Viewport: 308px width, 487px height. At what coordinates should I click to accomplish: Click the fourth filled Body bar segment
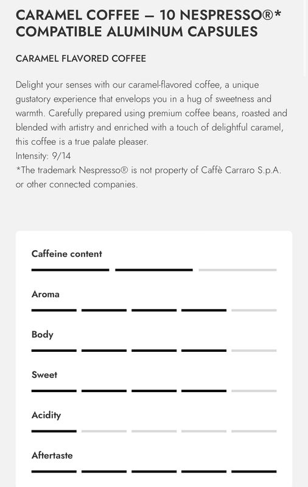click(x=204, y=351)
